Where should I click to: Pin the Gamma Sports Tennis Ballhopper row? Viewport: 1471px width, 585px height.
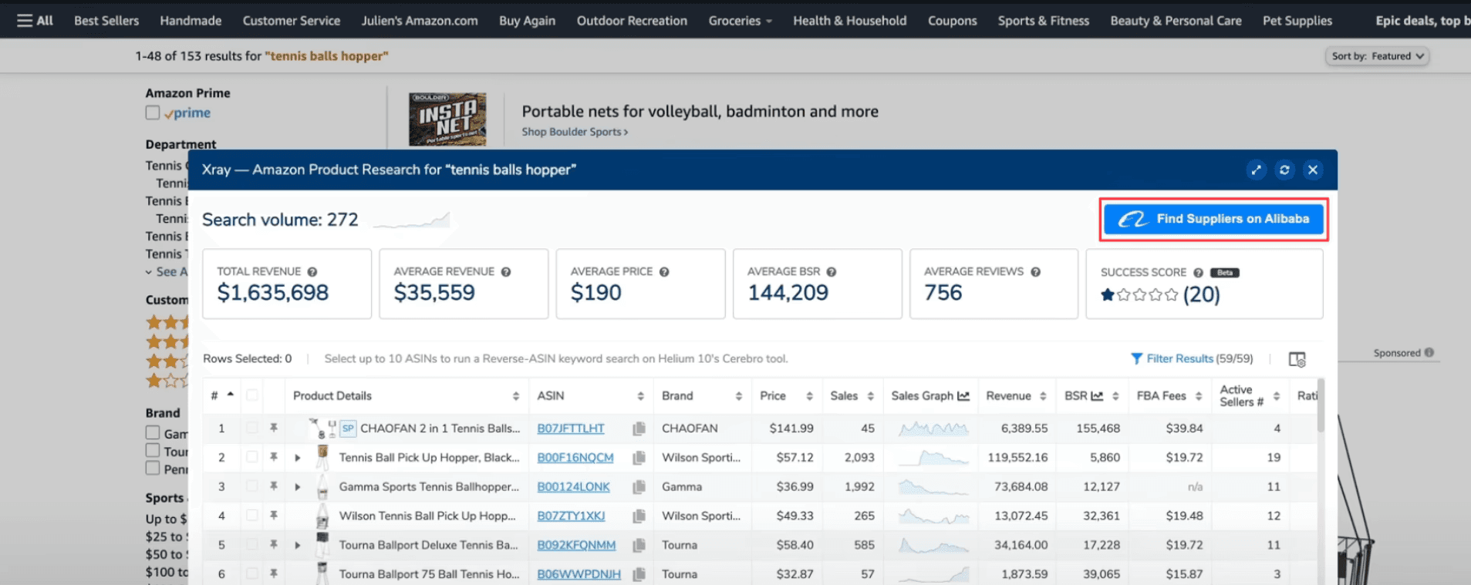[273, 486]
